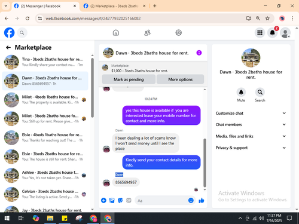
Task: Click the More options button
Action: point(180,79)
